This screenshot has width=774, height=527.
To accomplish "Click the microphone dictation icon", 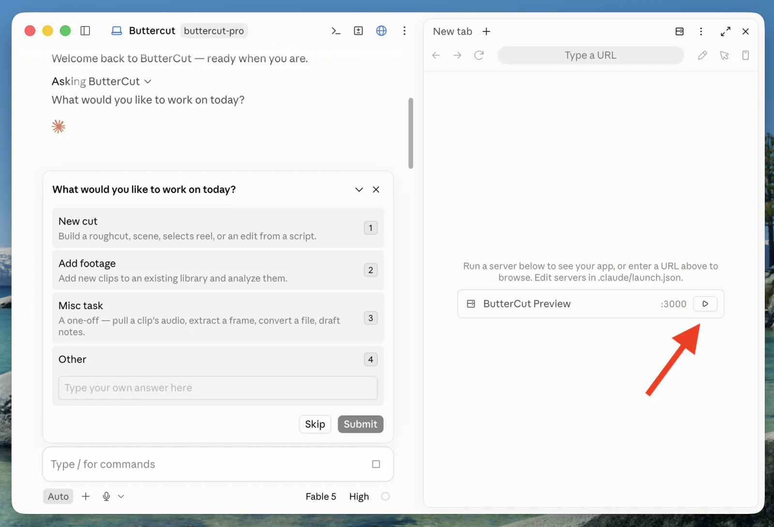I will point(106,496).
